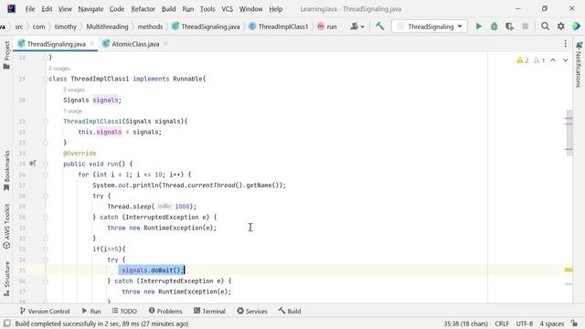Open Notifications side panel
The width and height of the screenshot is (585, 329).
click(579, 64)
